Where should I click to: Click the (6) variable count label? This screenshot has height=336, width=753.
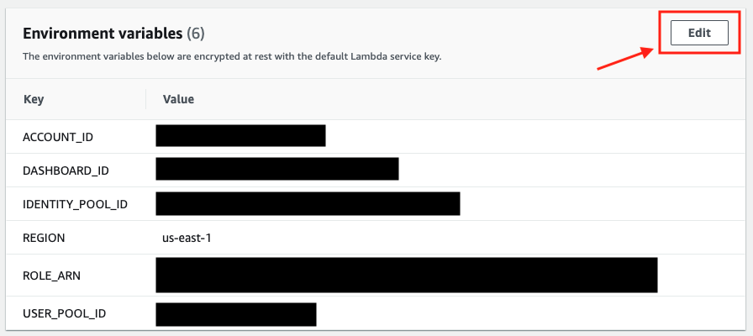(196, 34)
